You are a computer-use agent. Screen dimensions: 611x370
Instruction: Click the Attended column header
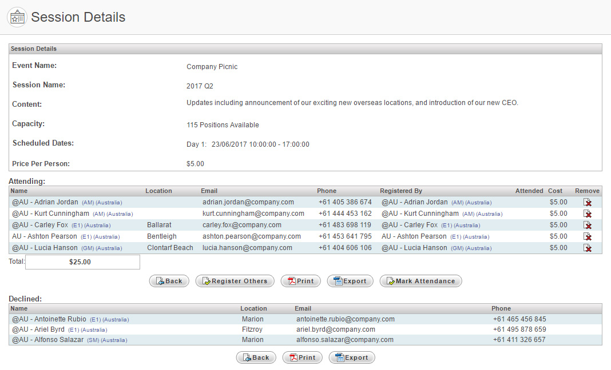point(529,191)
